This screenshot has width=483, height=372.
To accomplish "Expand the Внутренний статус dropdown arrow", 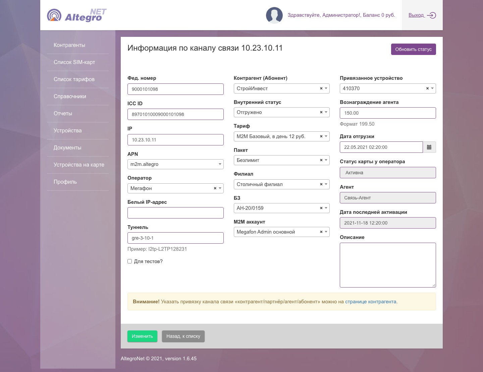I will 326,112.
